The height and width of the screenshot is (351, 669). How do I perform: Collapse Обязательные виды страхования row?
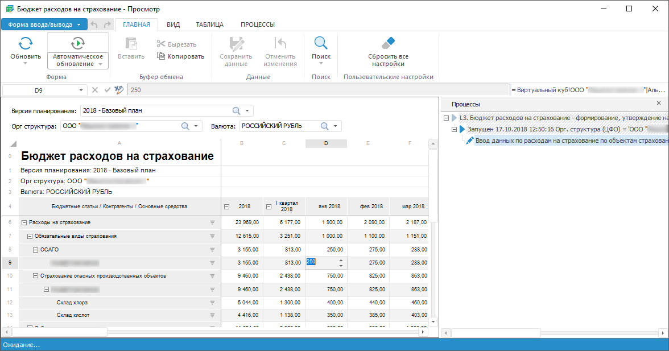click(30, 236)
